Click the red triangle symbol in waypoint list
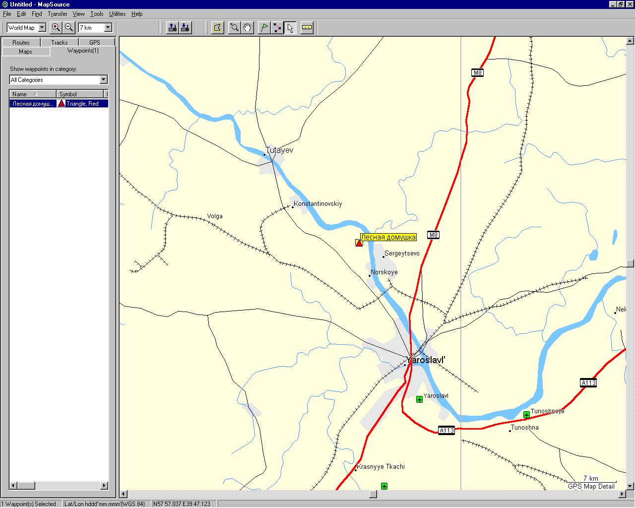Viewport: 635px width, 508px height. click(62, 104)
